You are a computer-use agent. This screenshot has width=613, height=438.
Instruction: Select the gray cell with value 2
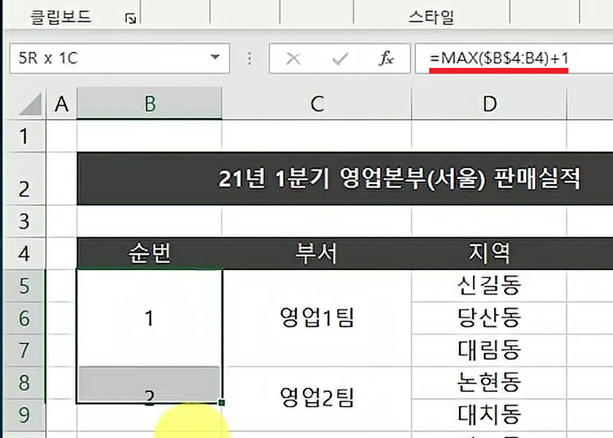[x=150, y=384]
